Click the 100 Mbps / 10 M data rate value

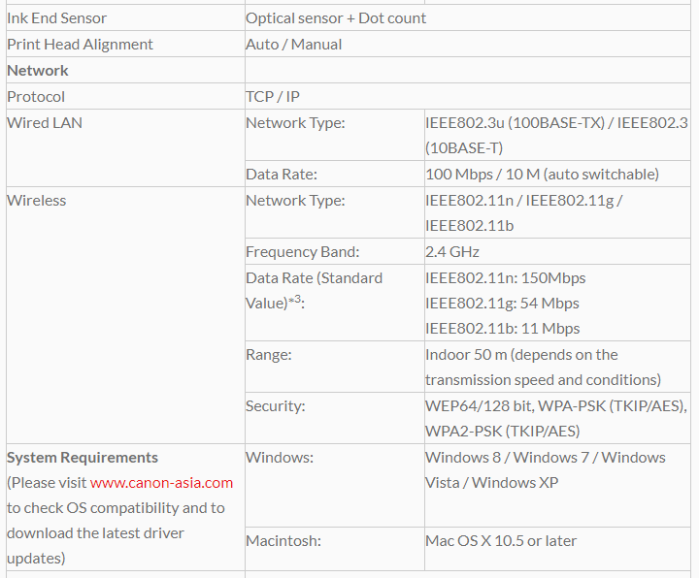pyautogui.click(x=542, y=174)
